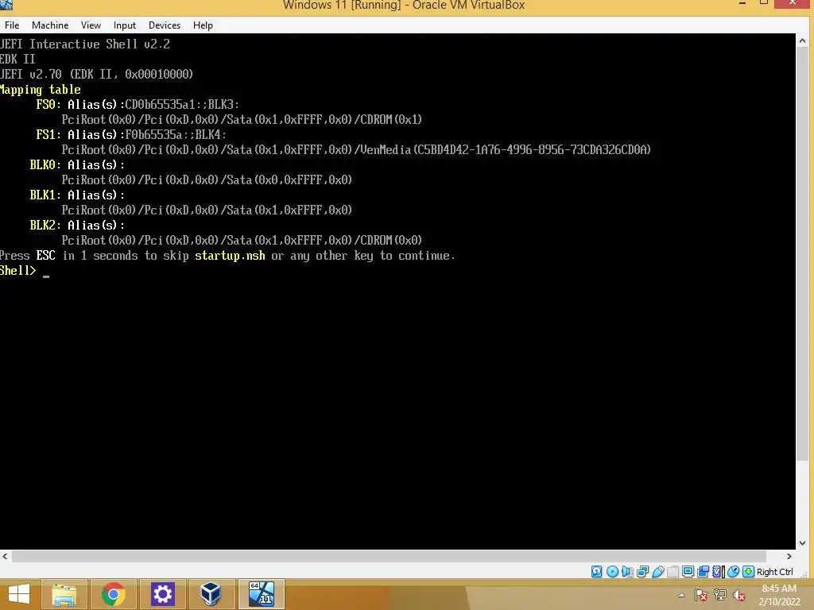Click the keyboard capture green arrow icon
Screen dimensions: 814x610
point(749,572)
